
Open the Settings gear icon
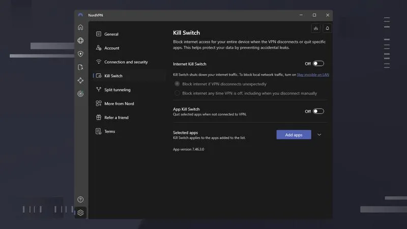tap(80, 213)
